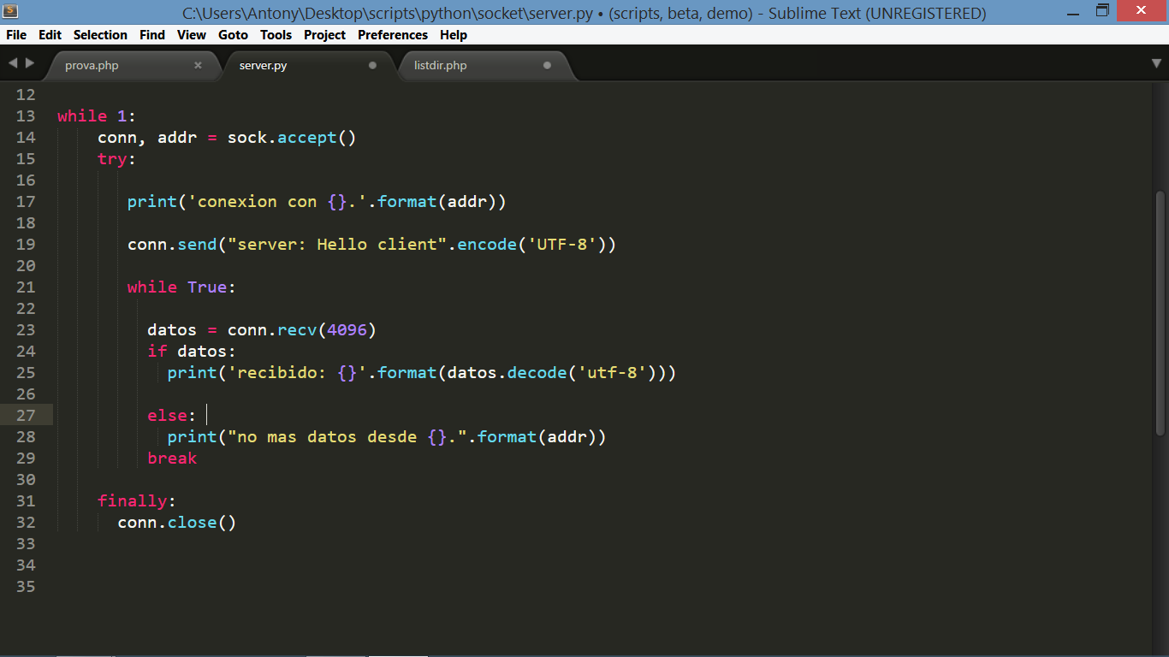This screenshot has height=657, width=1169.
Task: Click the 'break' keyword
Action: pos(172,459)
